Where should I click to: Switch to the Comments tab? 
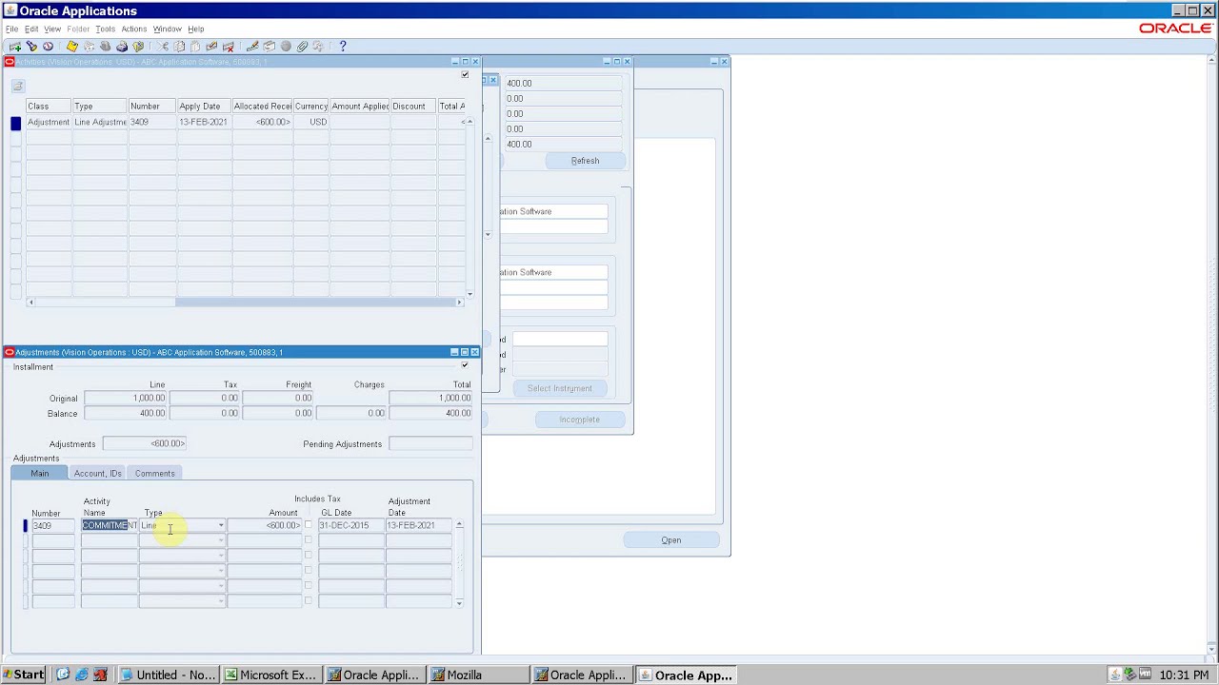[x=154, y=473]
